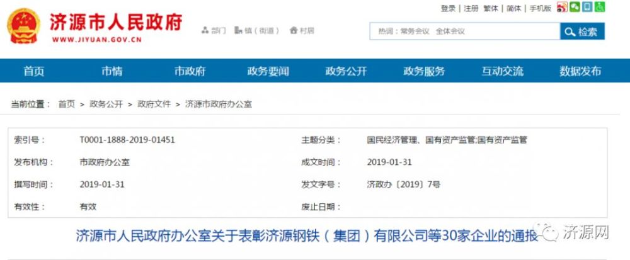The height and width of the screenshot is (260, 630).
Task: Select validity value 有效
Action: click(x=88, y=207)
